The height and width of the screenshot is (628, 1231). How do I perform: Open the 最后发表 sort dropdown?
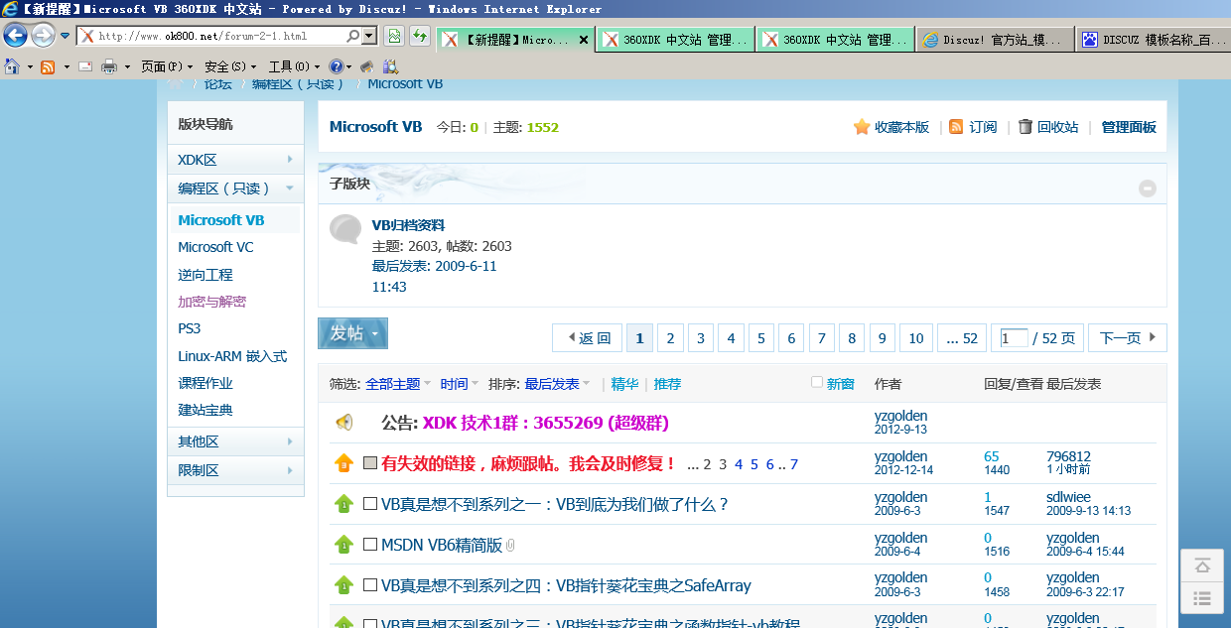(x=557, y=384)
